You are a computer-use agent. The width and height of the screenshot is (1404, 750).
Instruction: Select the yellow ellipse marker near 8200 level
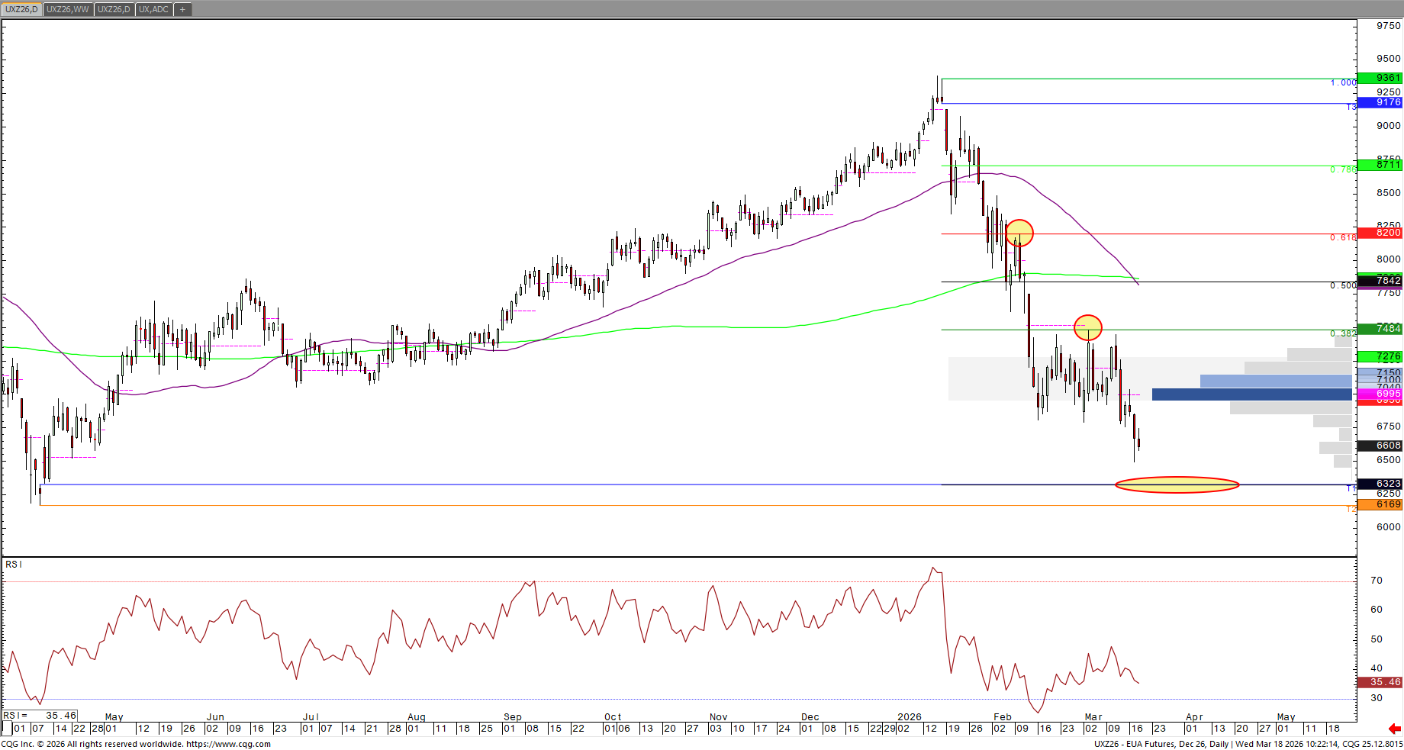click(1019, 233)
